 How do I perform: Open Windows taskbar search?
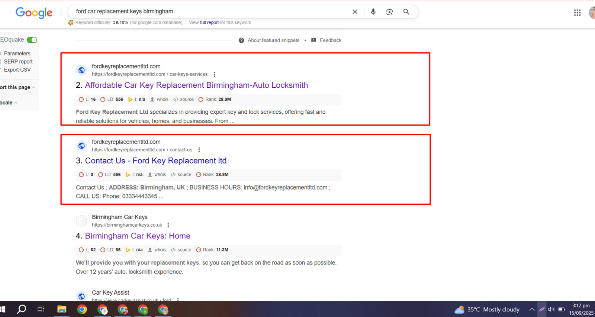tap(22, 309)
